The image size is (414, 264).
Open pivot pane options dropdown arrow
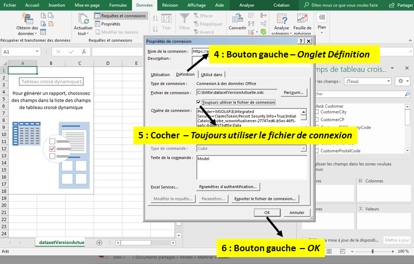pos(392,68)
